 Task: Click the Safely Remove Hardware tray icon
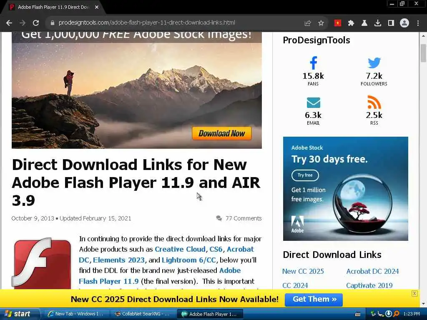coord(373,314)
